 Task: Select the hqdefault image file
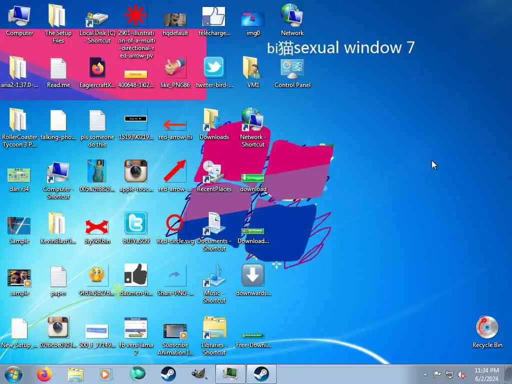click(x=175, y=23)
